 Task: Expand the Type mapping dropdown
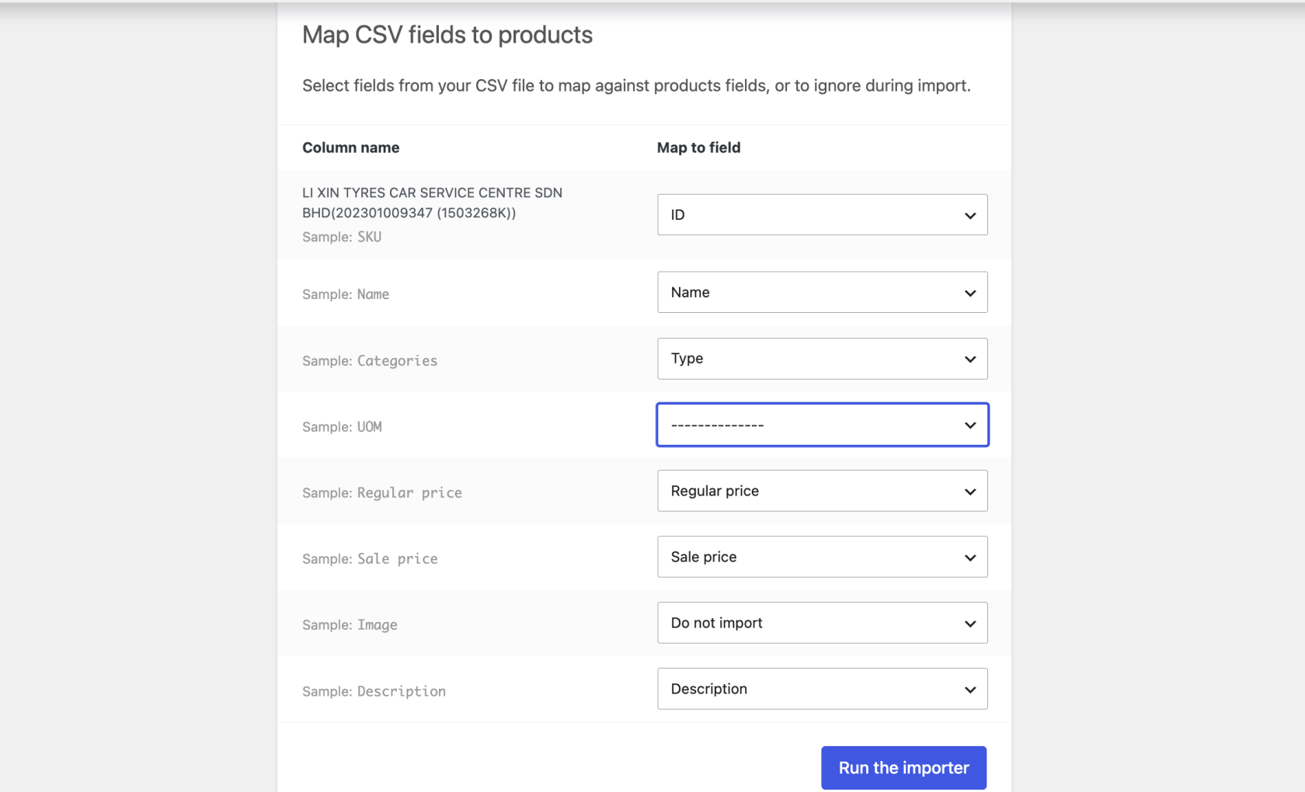tap(822, 359)
